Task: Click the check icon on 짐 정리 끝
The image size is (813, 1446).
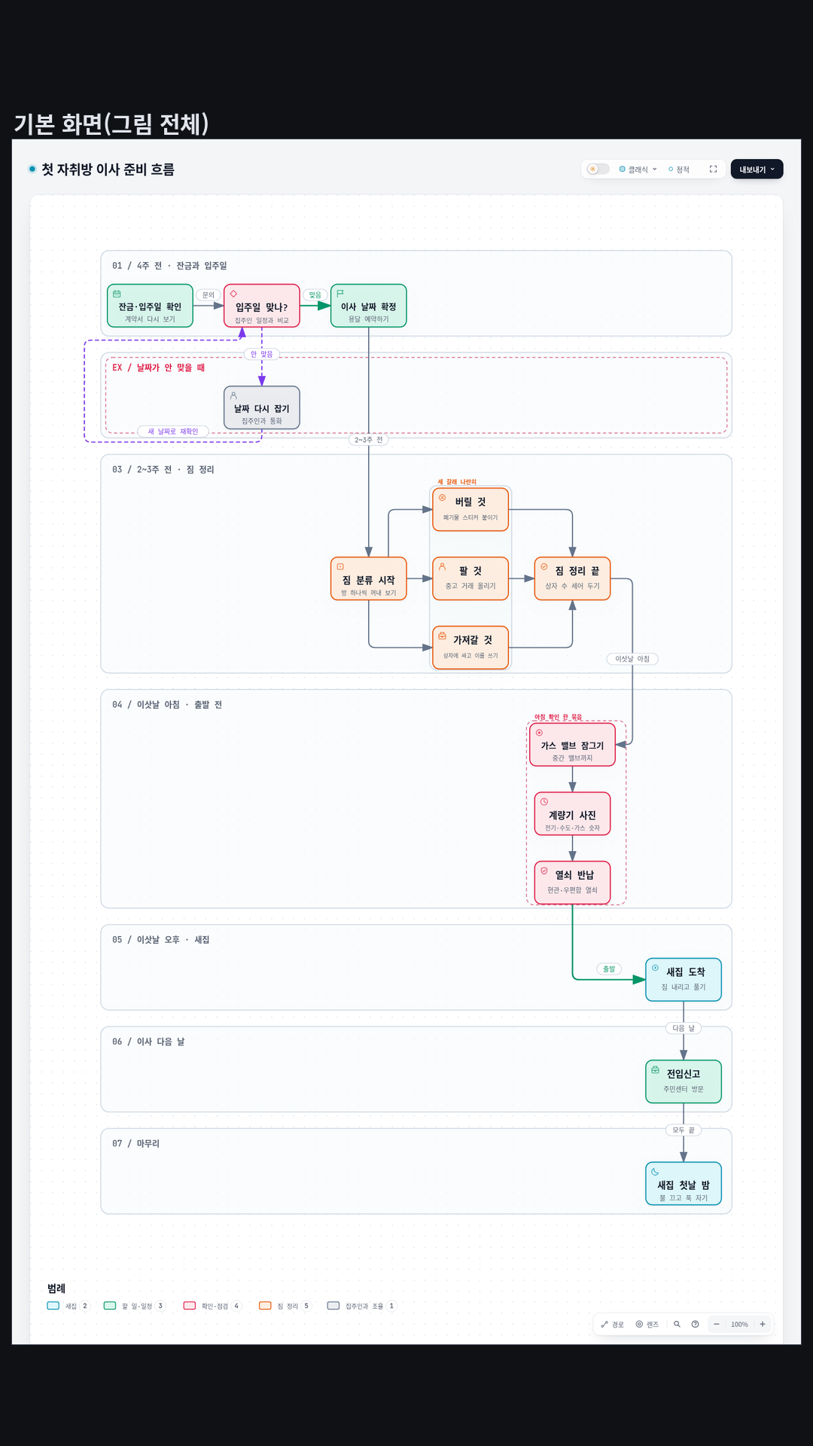Action: click(x=544, y=566)
